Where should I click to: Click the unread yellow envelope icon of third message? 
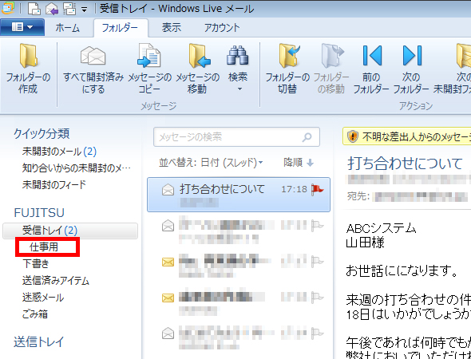[x=168, y=262]
